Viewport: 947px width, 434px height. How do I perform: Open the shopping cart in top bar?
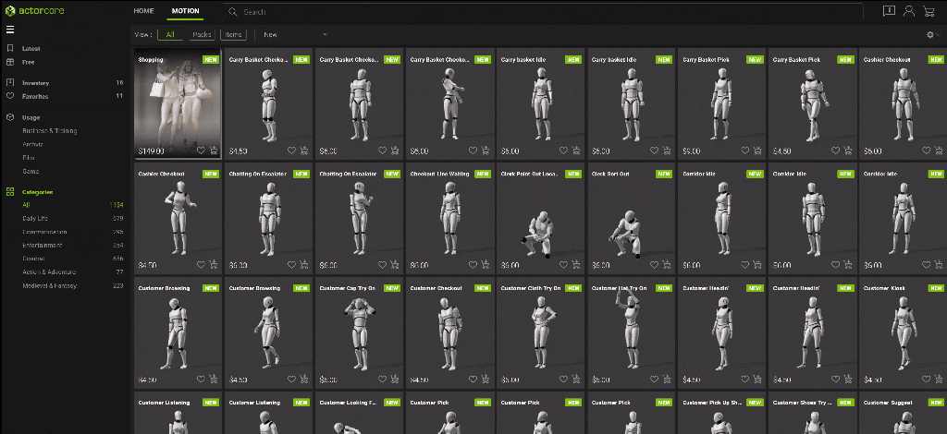click(929, 11)
